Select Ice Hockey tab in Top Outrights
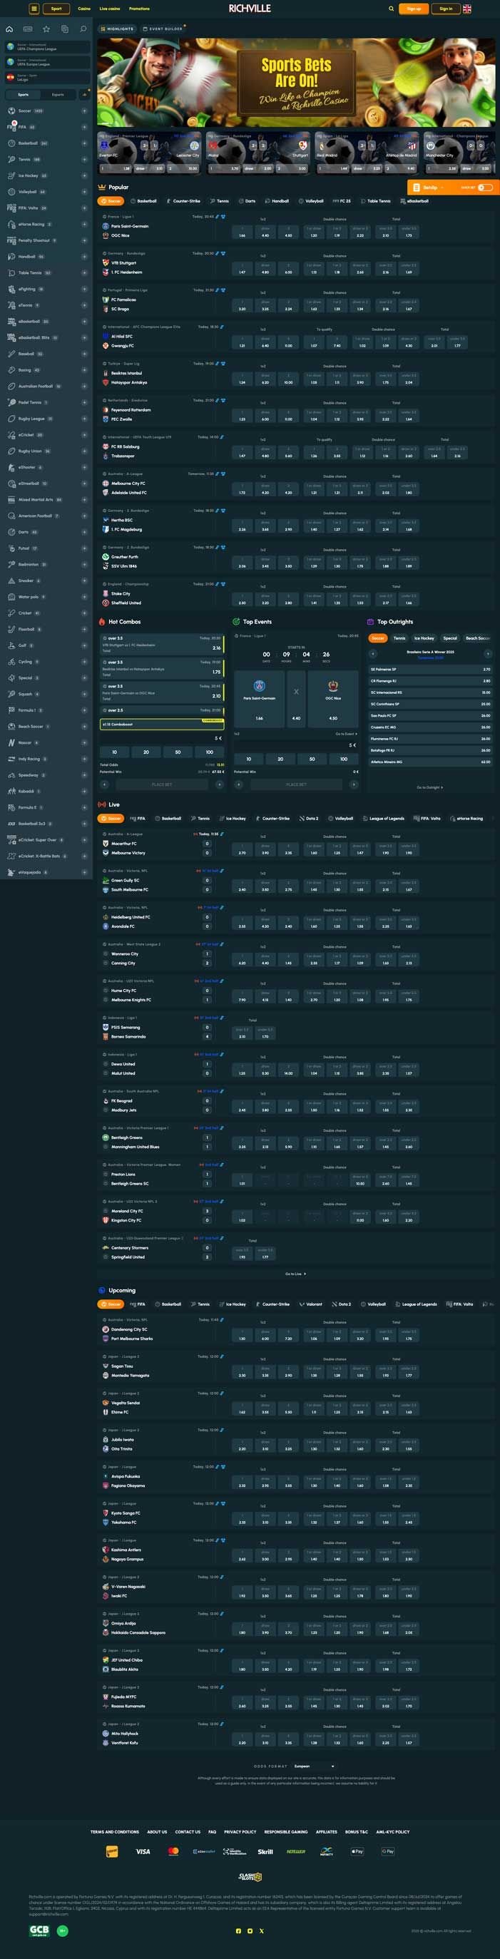 point(424,639)
